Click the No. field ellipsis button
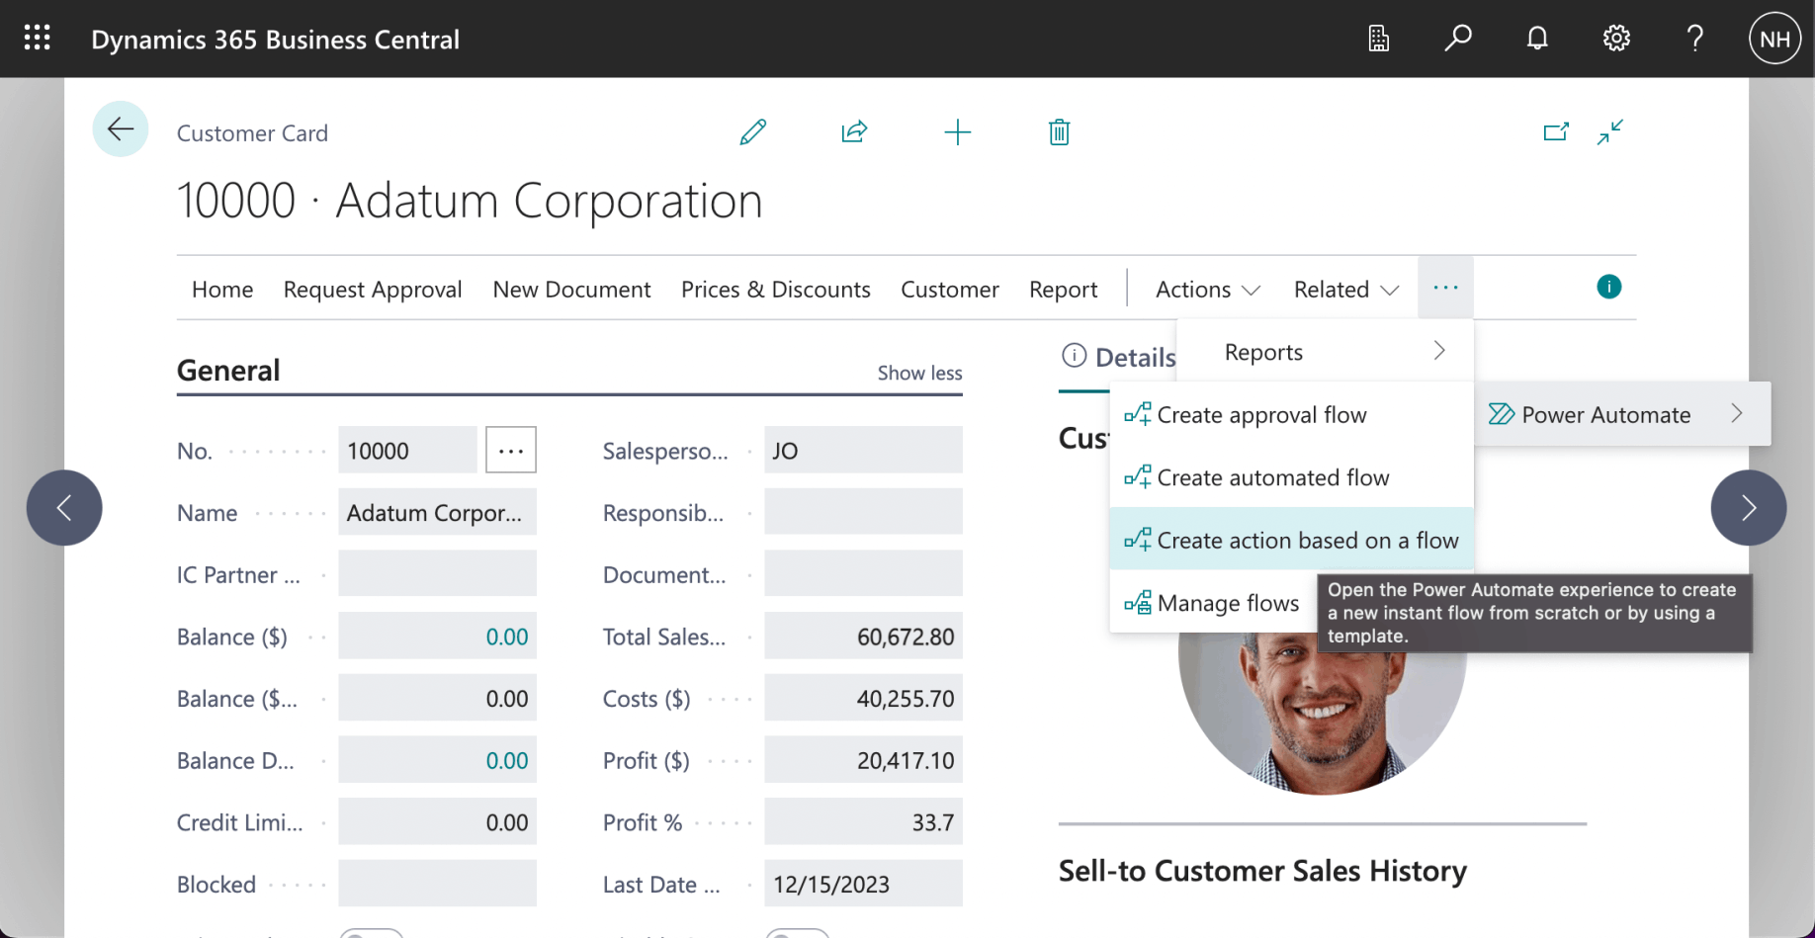The height and width of the screenshot is (938, 1815). point(511,451)
